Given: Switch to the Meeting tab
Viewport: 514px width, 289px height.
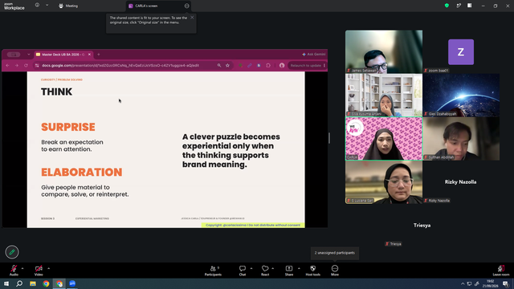Looking at the screenshot, I should click(68, 6).
